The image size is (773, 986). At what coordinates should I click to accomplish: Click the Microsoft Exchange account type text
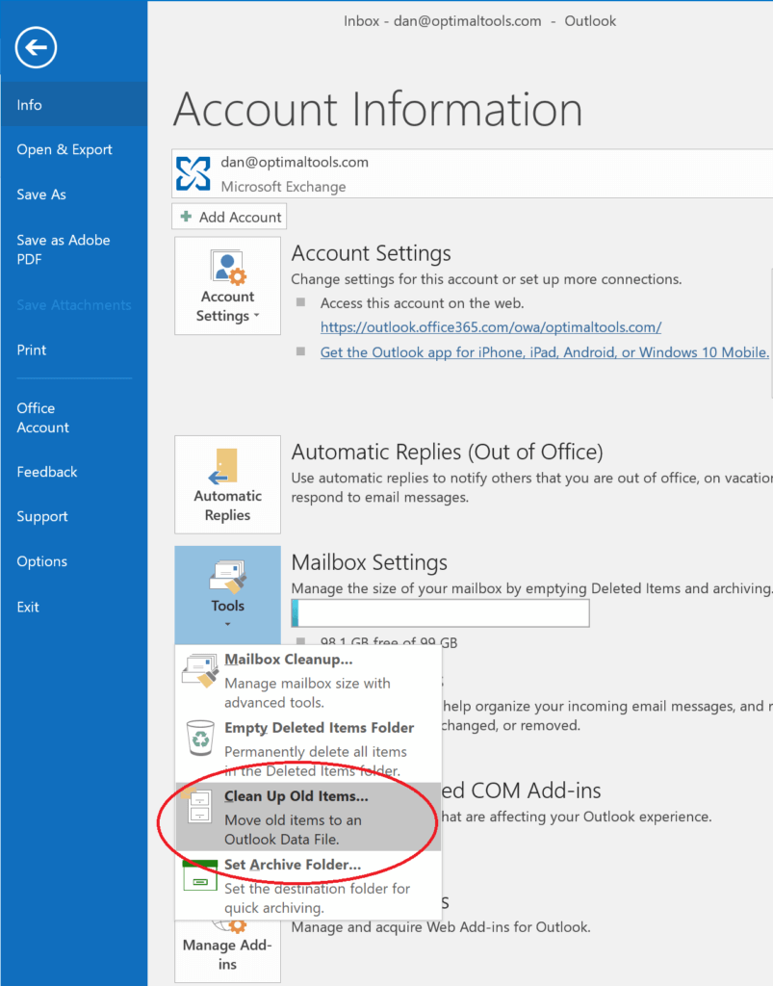pyautogui.click(x=283, y=187)
